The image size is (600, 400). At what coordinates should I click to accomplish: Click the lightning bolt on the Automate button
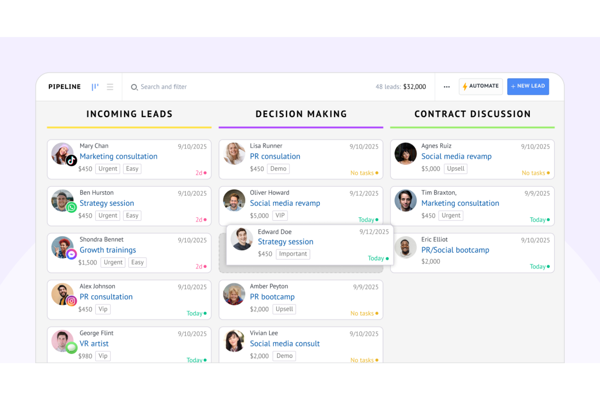(x=465, y=86)
